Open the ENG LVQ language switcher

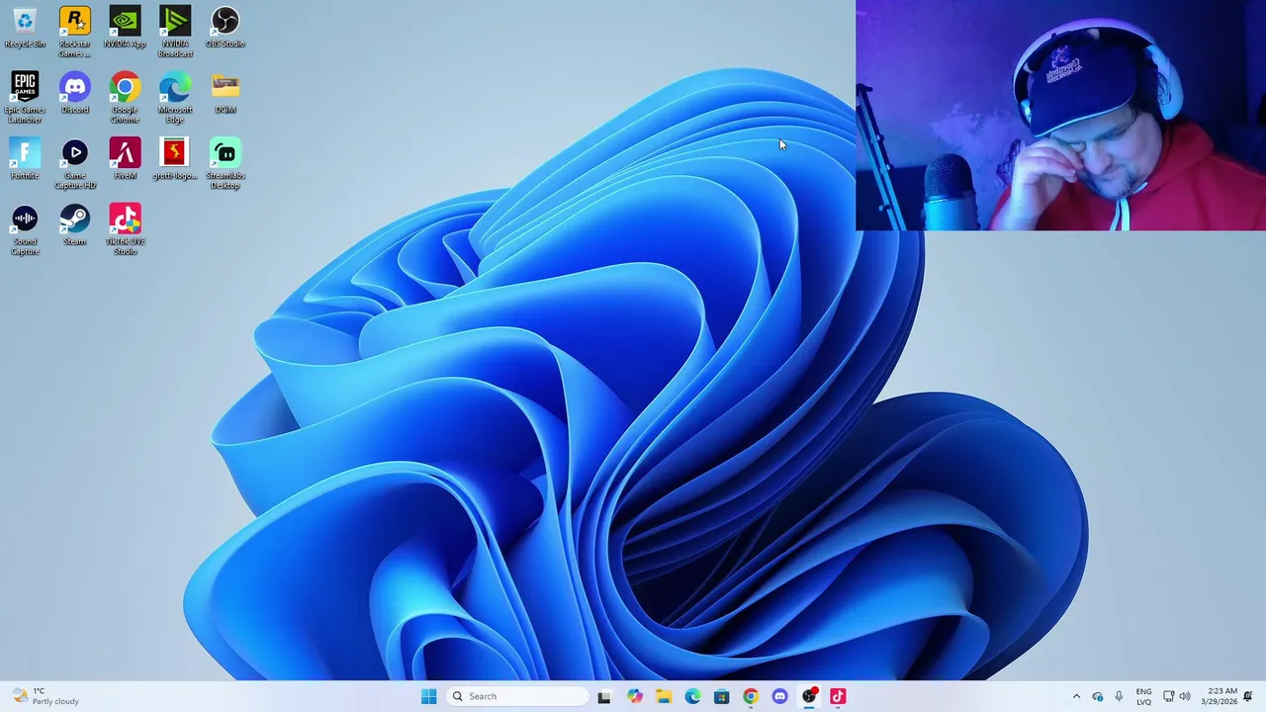pos(1143,696)
